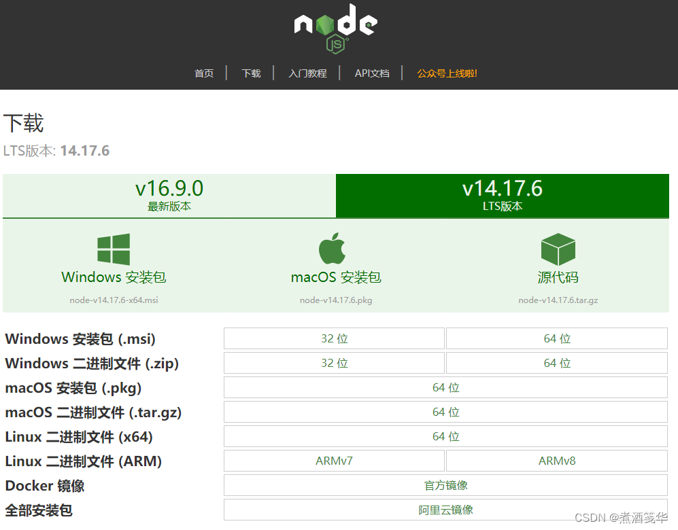678x530 pixels.
Task: Click the Node.js logo in header
Action: 335,29
